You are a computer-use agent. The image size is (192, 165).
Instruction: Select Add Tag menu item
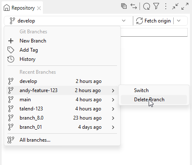(62, 50)
